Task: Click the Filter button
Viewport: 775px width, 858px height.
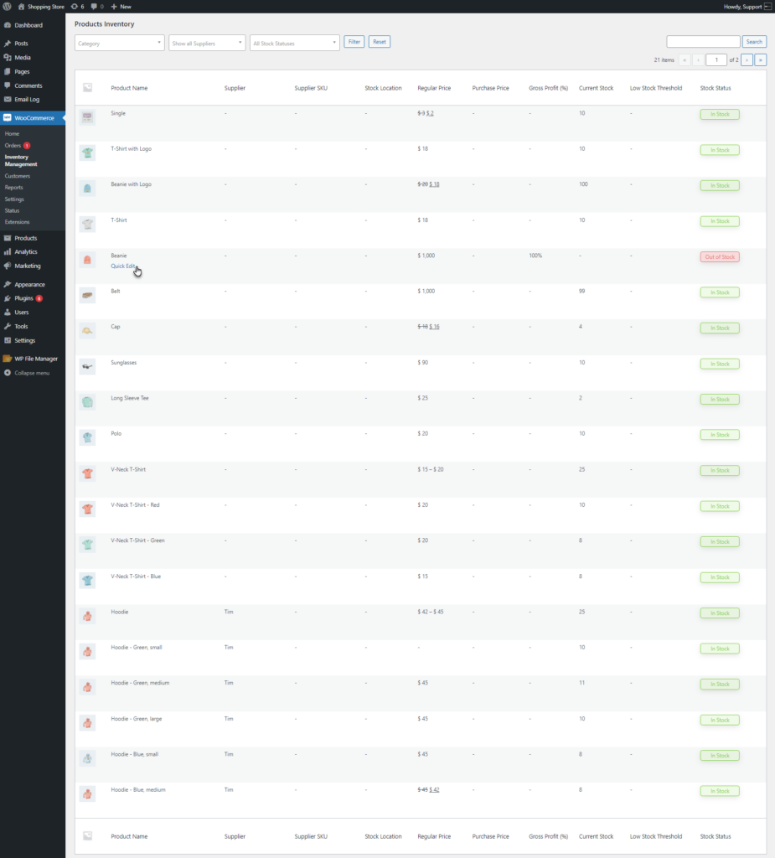Action: pos(354,42)
